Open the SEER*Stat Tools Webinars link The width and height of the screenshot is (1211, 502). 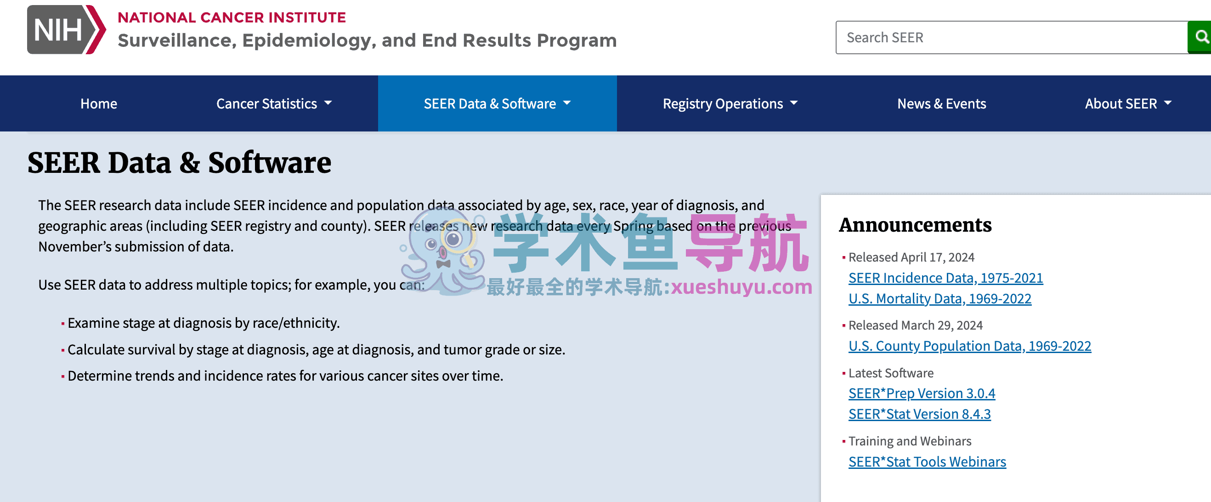[927, 462]
